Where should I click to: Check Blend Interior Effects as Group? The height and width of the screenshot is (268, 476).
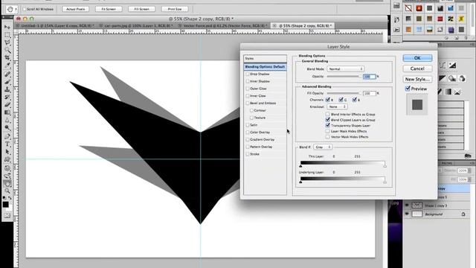327,114
